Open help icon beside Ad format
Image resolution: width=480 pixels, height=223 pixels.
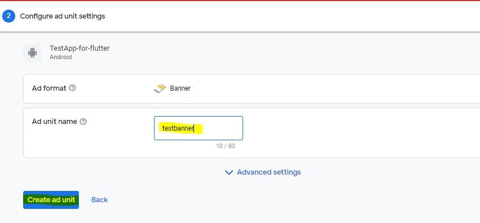pyautogui.click(x=72, y=88)
